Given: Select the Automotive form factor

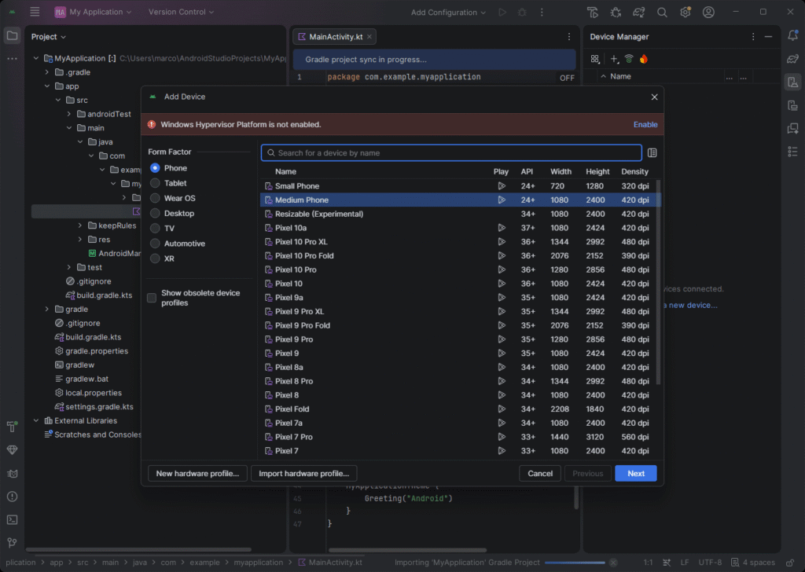Looking at the screenshot, I should [x=155, y=244].
